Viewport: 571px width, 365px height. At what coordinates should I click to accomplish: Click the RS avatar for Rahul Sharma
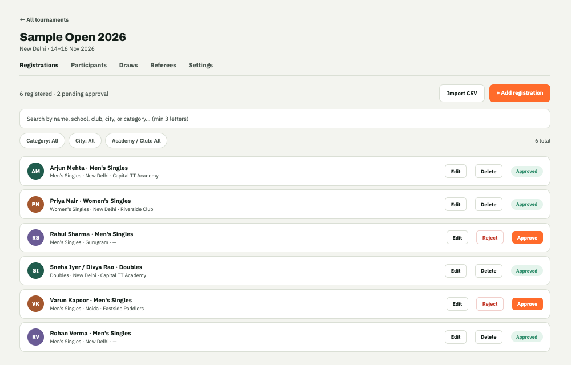pos(35,237)
